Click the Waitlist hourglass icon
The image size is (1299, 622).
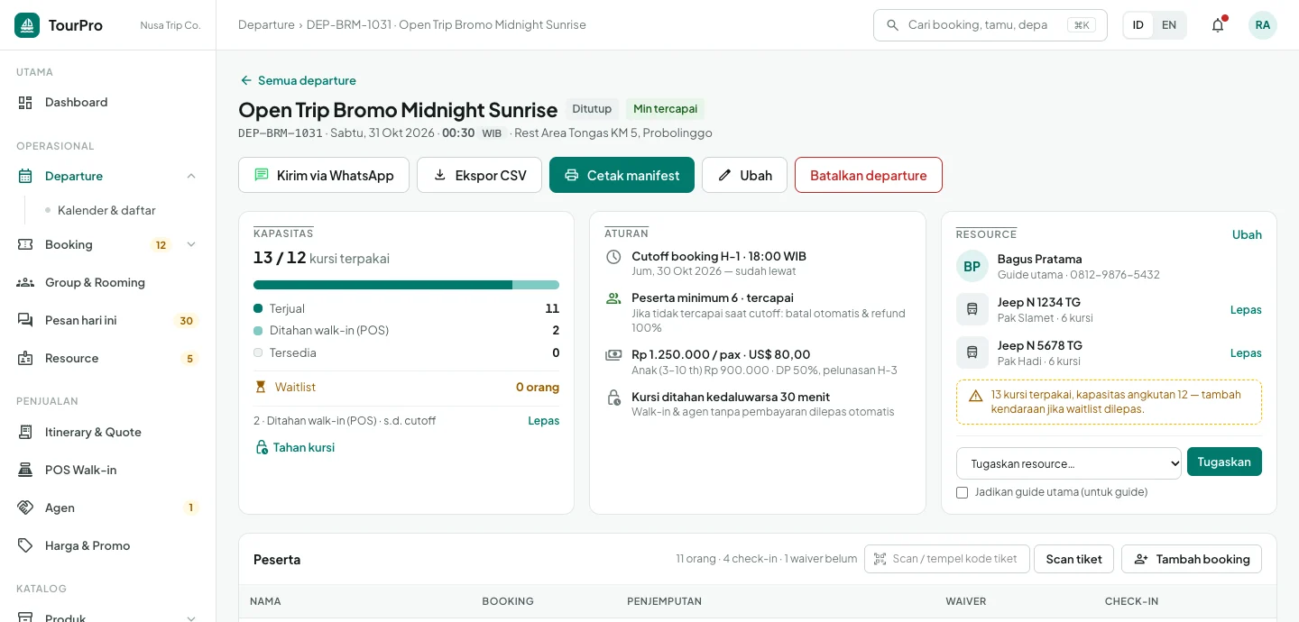pos(261,388)
